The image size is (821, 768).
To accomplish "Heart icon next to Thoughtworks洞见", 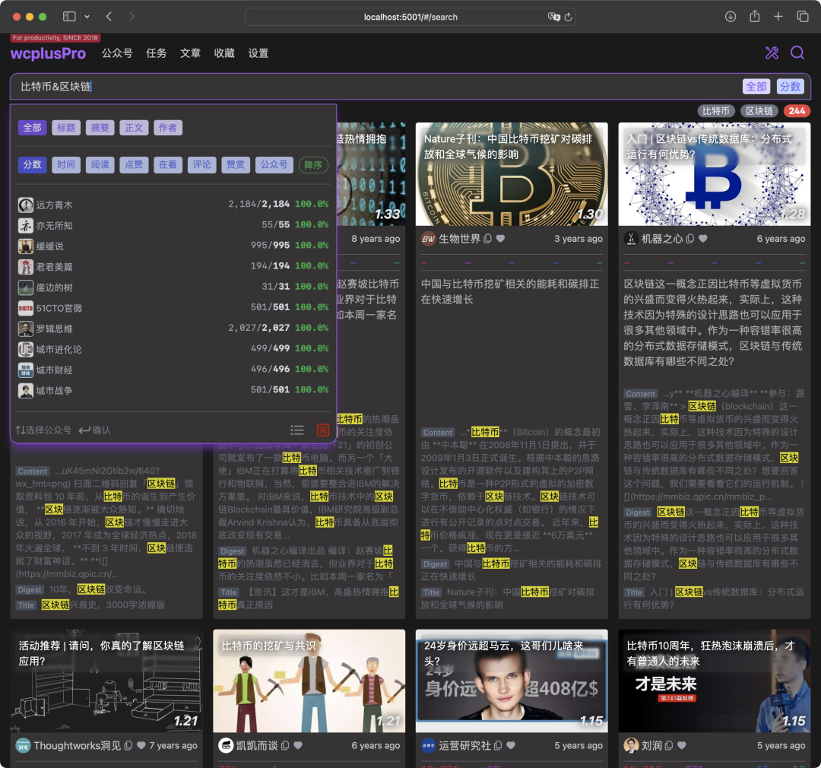I will (x=141, y=745).
